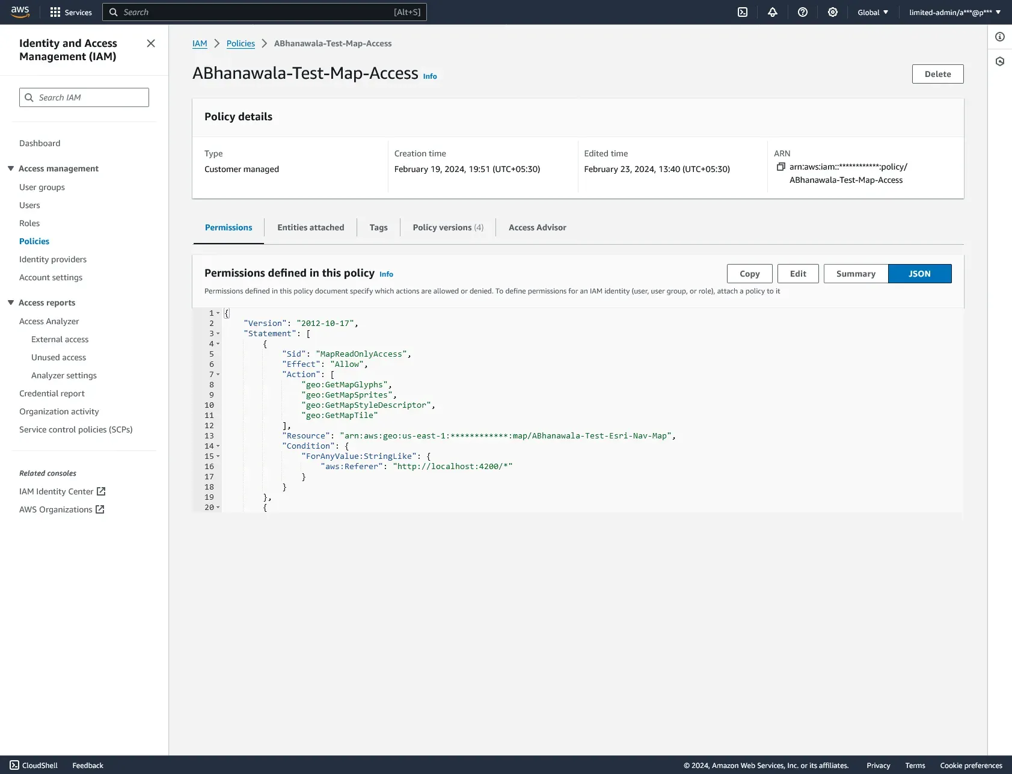The height and width of the screenshot is (774, 1012).
Task: Open the Tags tab
Action: pos(378,227)
